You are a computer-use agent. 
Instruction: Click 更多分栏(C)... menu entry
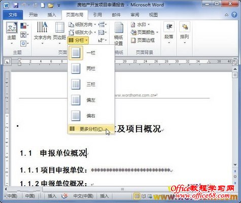click(x=91, y=129)
